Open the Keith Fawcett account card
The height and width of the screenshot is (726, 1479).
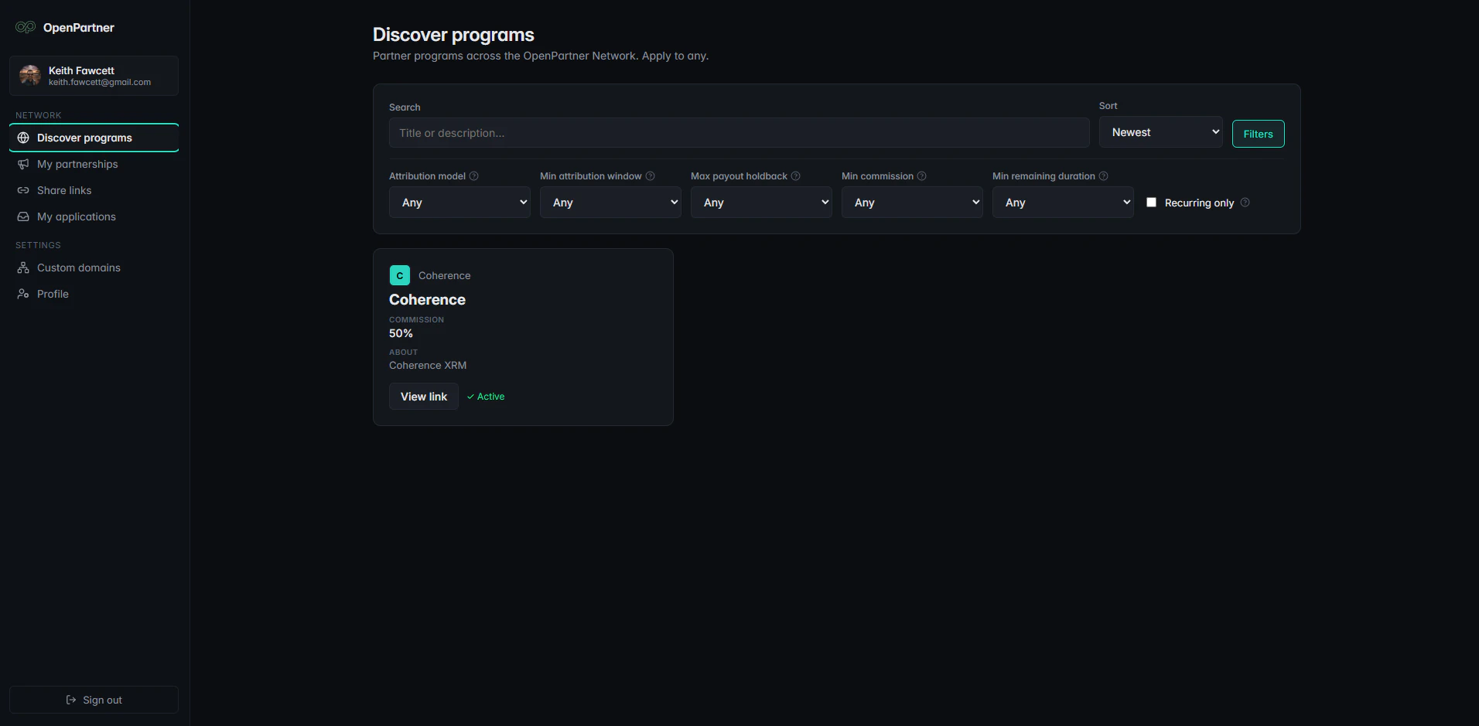point(94,76)
